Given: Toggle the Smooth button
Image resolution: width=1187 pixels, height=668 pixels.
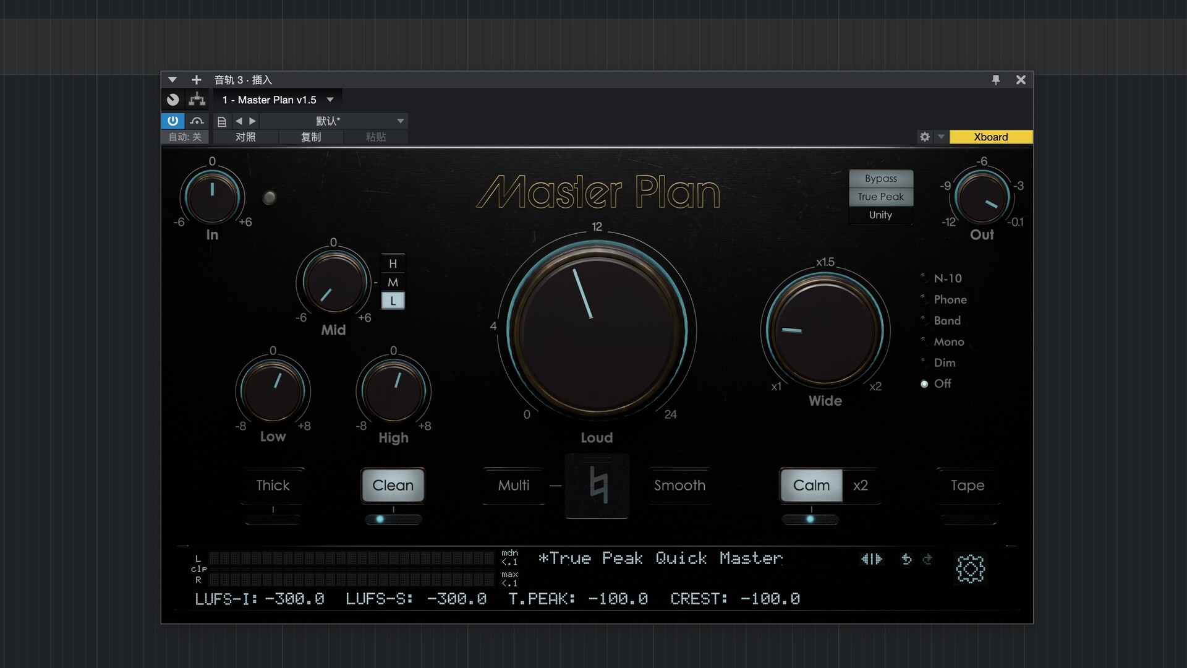Looking at the screenshot, I should point(680,486).
